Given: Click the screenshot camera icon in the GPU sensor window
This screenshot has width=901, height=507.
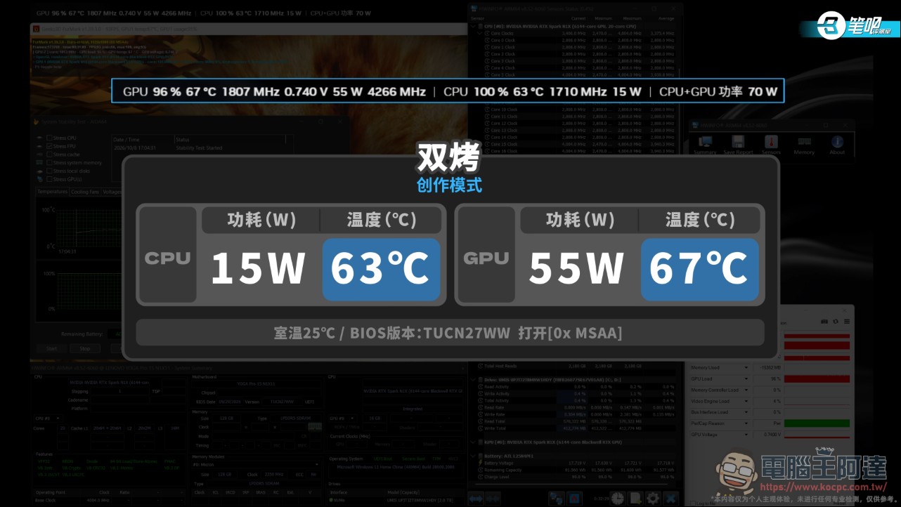Looking at the screenshot, I should point(824,322).
